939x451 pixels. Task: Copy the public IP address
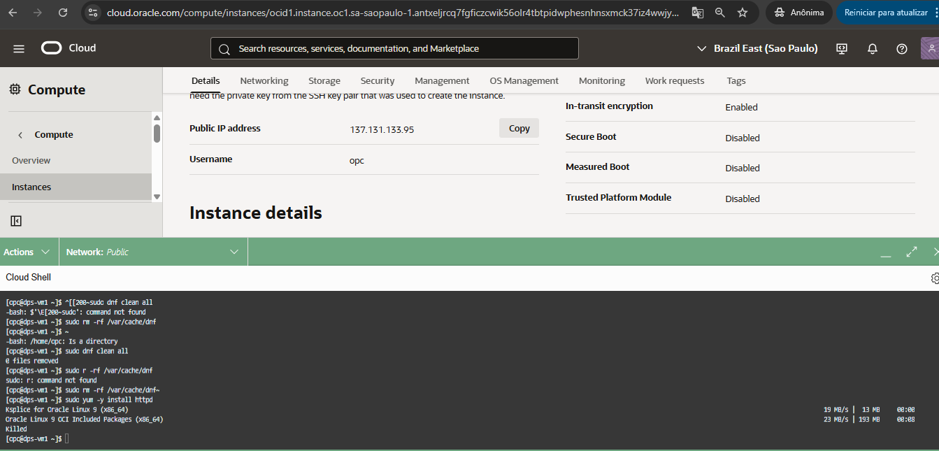click(519, 128)
